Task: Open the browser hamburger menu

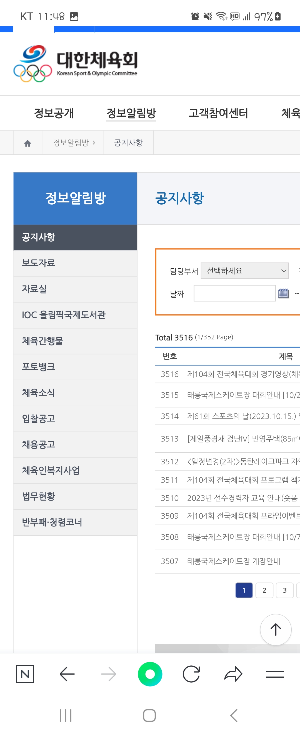Action: [x=275, y=674]
